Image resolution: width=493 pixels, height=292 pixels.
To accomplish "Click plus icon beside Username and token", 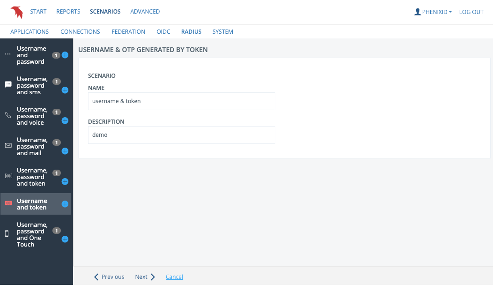I will [65, 204].
